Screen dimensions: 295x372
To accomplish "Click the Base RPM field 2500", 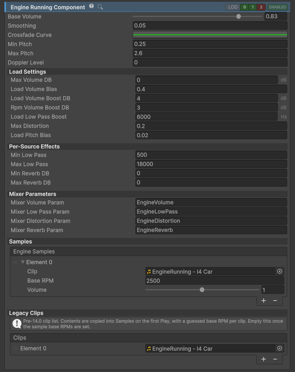I will (215, 281).
